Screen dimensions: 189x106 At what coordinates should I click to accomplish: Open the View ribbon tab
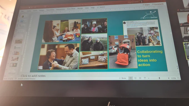tap(87, 8)
